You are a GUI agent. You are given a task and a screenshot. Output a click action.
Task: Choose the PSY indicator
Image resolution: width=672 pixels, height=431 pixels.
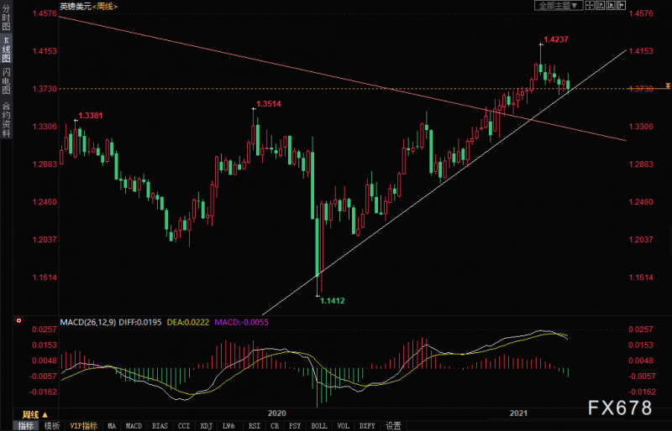tap(295, 426)
